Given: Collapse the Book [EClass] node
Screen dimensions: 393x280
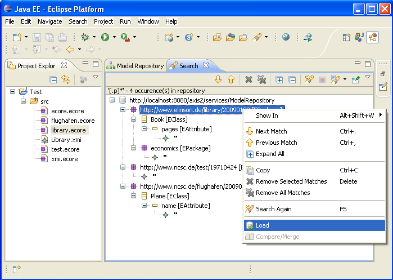Looking at the screenshot, I should (134, 119).
